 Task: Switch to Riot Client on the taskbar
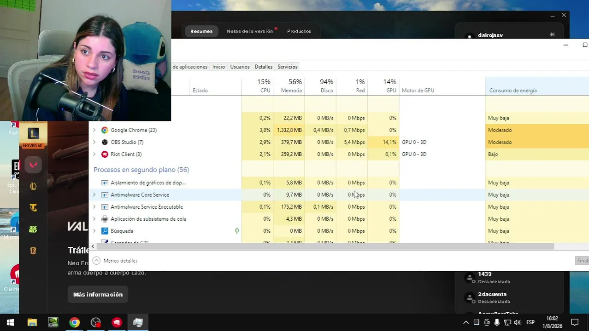[117, 322]
